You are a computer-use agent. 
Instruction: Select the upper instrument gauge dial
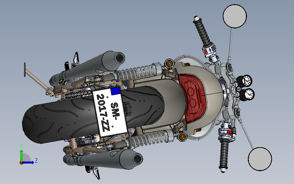point(247,81)
